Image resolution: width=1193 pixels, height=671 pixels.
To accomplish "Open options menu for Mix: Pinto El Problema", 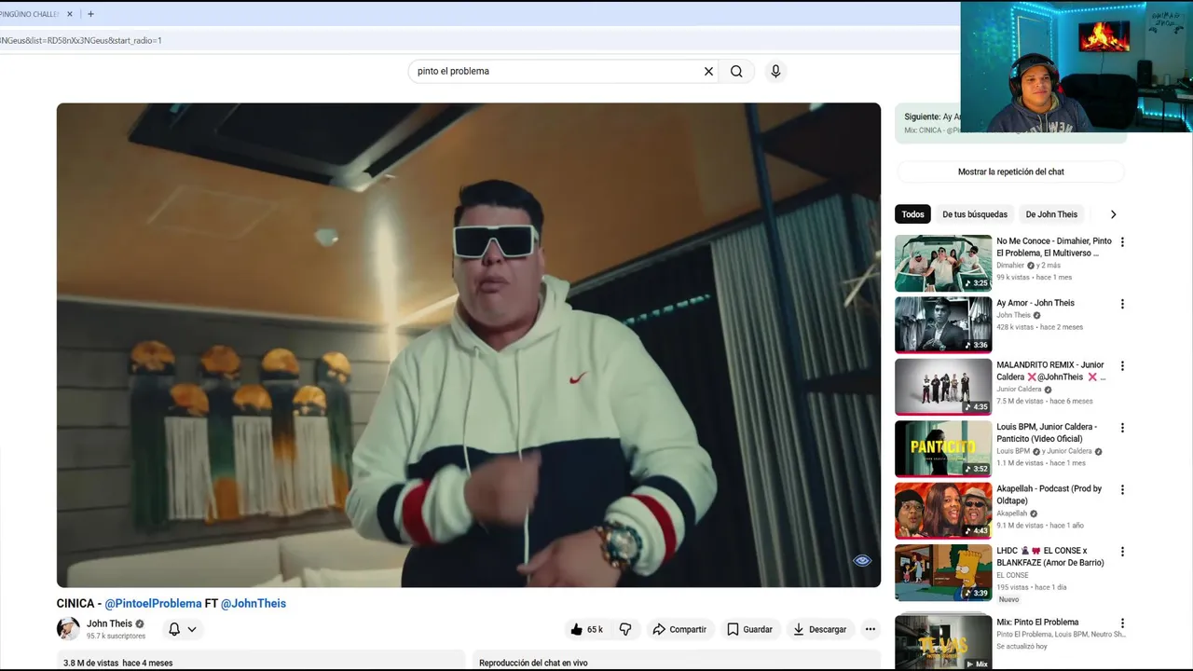I will (1122, 623).
